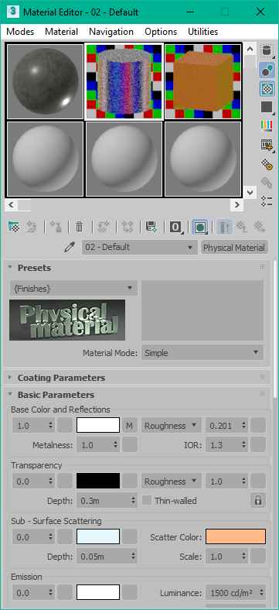Toggle the checkered Background icon
Screen dimensions: 279x610
[x=267, y=88]
